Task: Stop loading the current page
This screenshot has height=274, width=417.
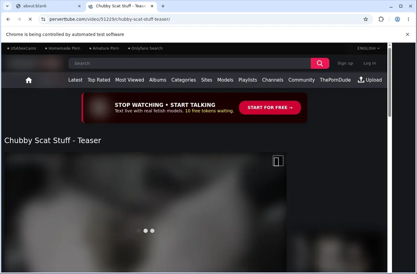Action: tap(30, 19)
